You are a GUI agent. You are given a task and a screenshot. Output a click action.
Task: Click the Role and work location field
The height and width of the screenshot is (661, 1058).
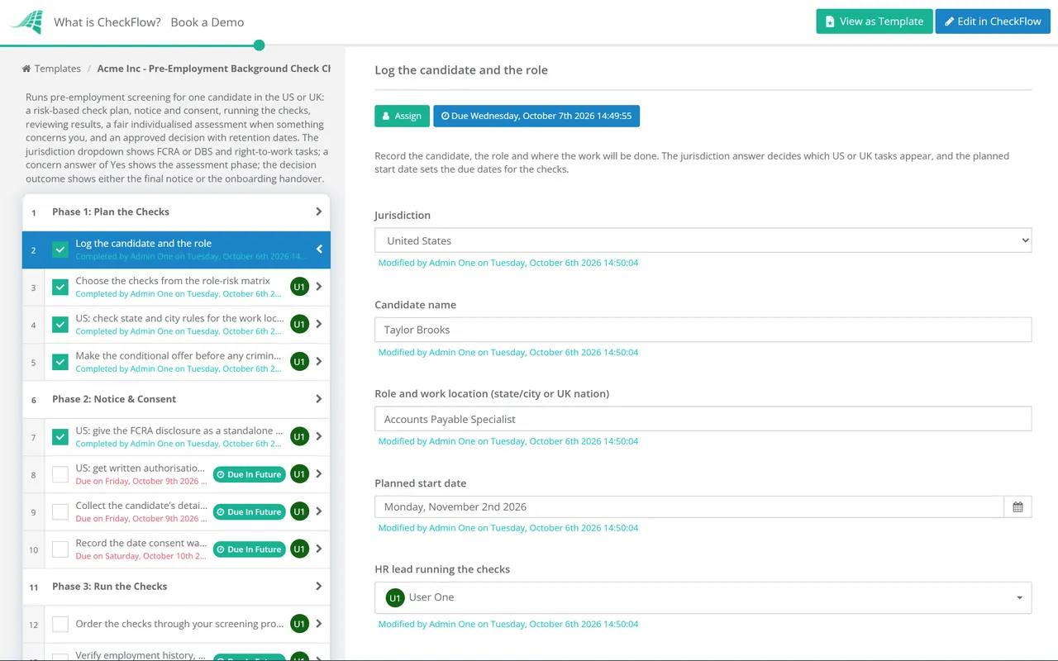pos(703,419)
